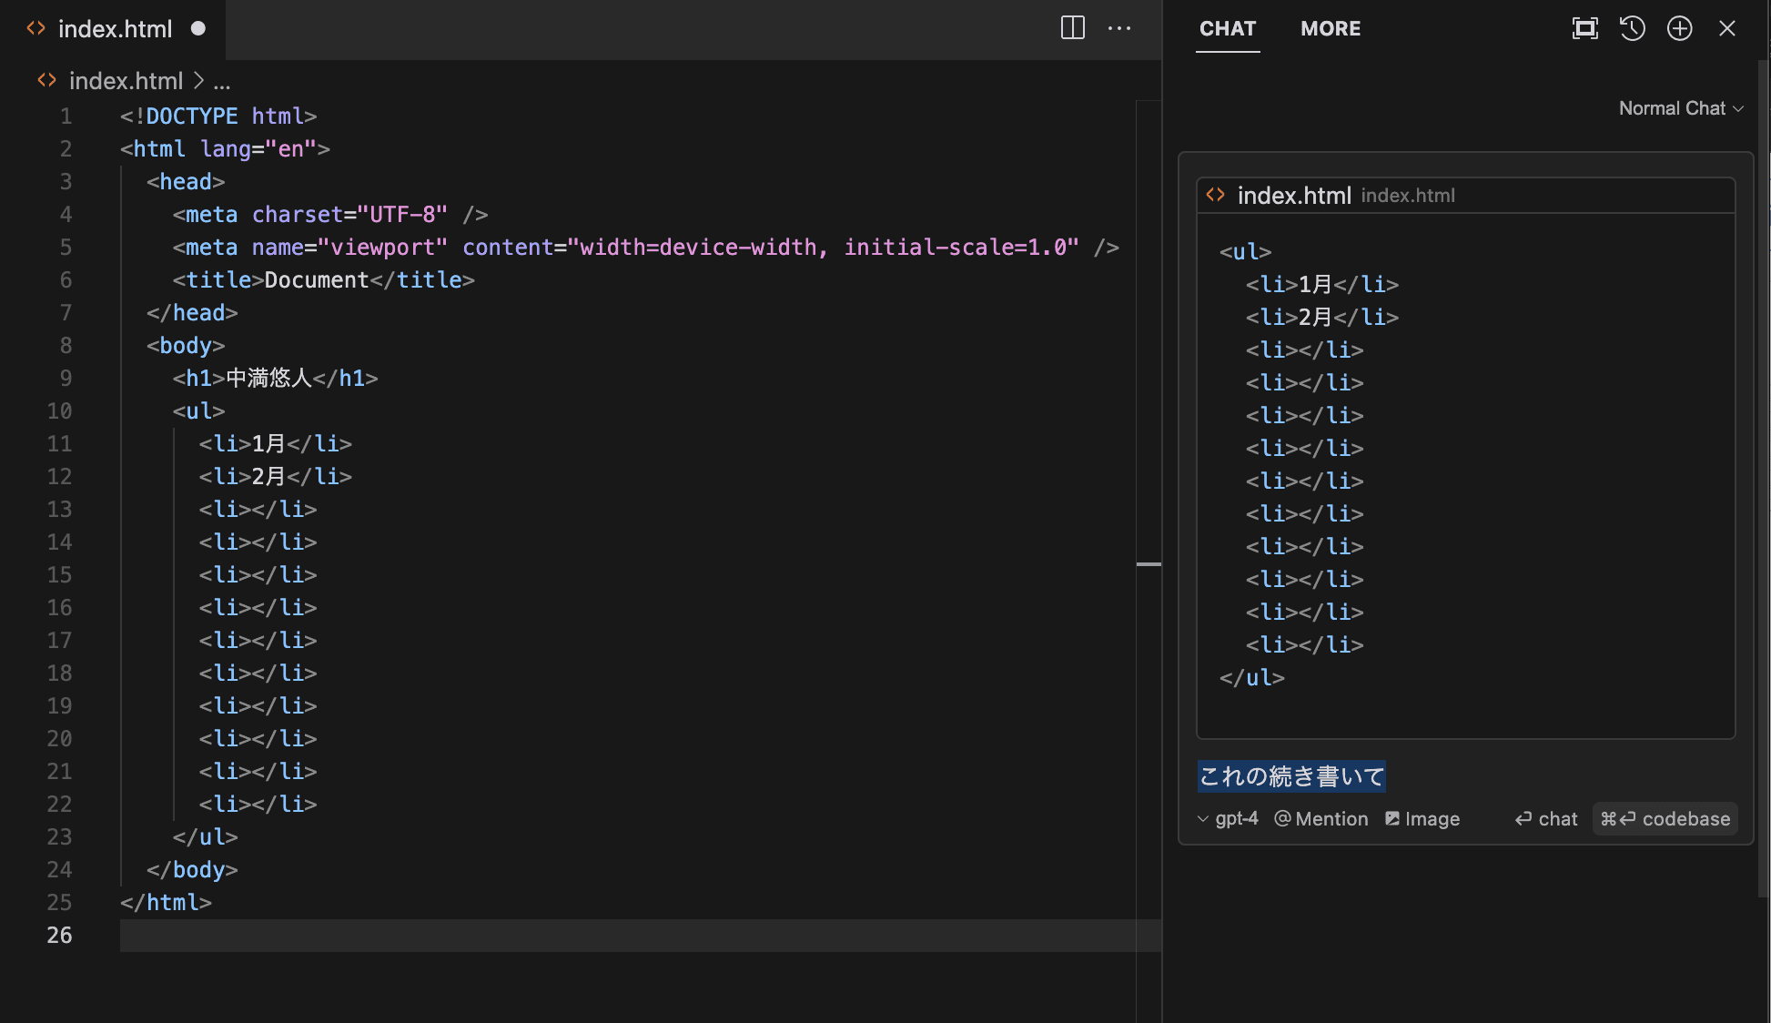Switch to the MORE tab
The height and width of the screenshot is (1023, 1771).
[x=1330, y=28]
